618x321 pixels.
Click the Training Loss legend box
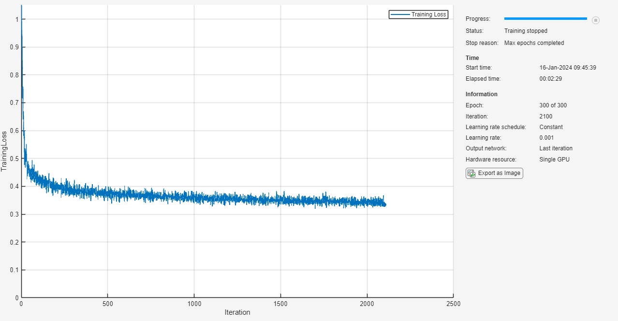point(418,15)
